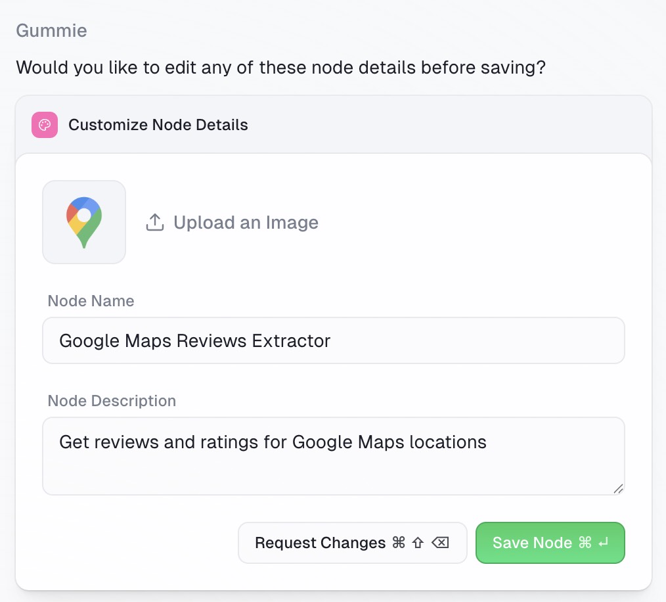
Task: Click the Node Name label
Action: tap(90, 301)
